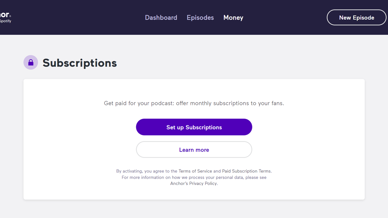Click the 'Spotify' text under the logo
Viewport: 388px width, 218px height.
pos(5,21)
